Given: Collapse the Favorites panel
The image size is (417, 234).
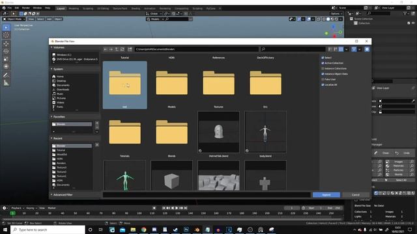Looking at the screenshot, I should (51, 116).
